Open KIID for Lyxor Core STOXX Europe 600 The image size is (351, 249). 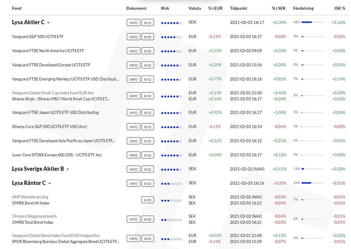coord(147,155)
